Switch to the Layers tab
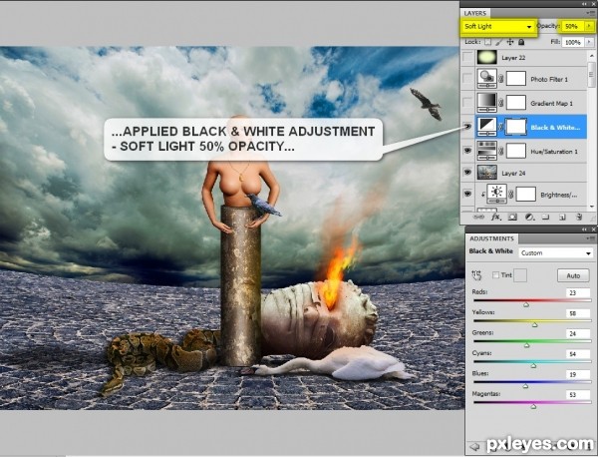 tap(475, 13)
